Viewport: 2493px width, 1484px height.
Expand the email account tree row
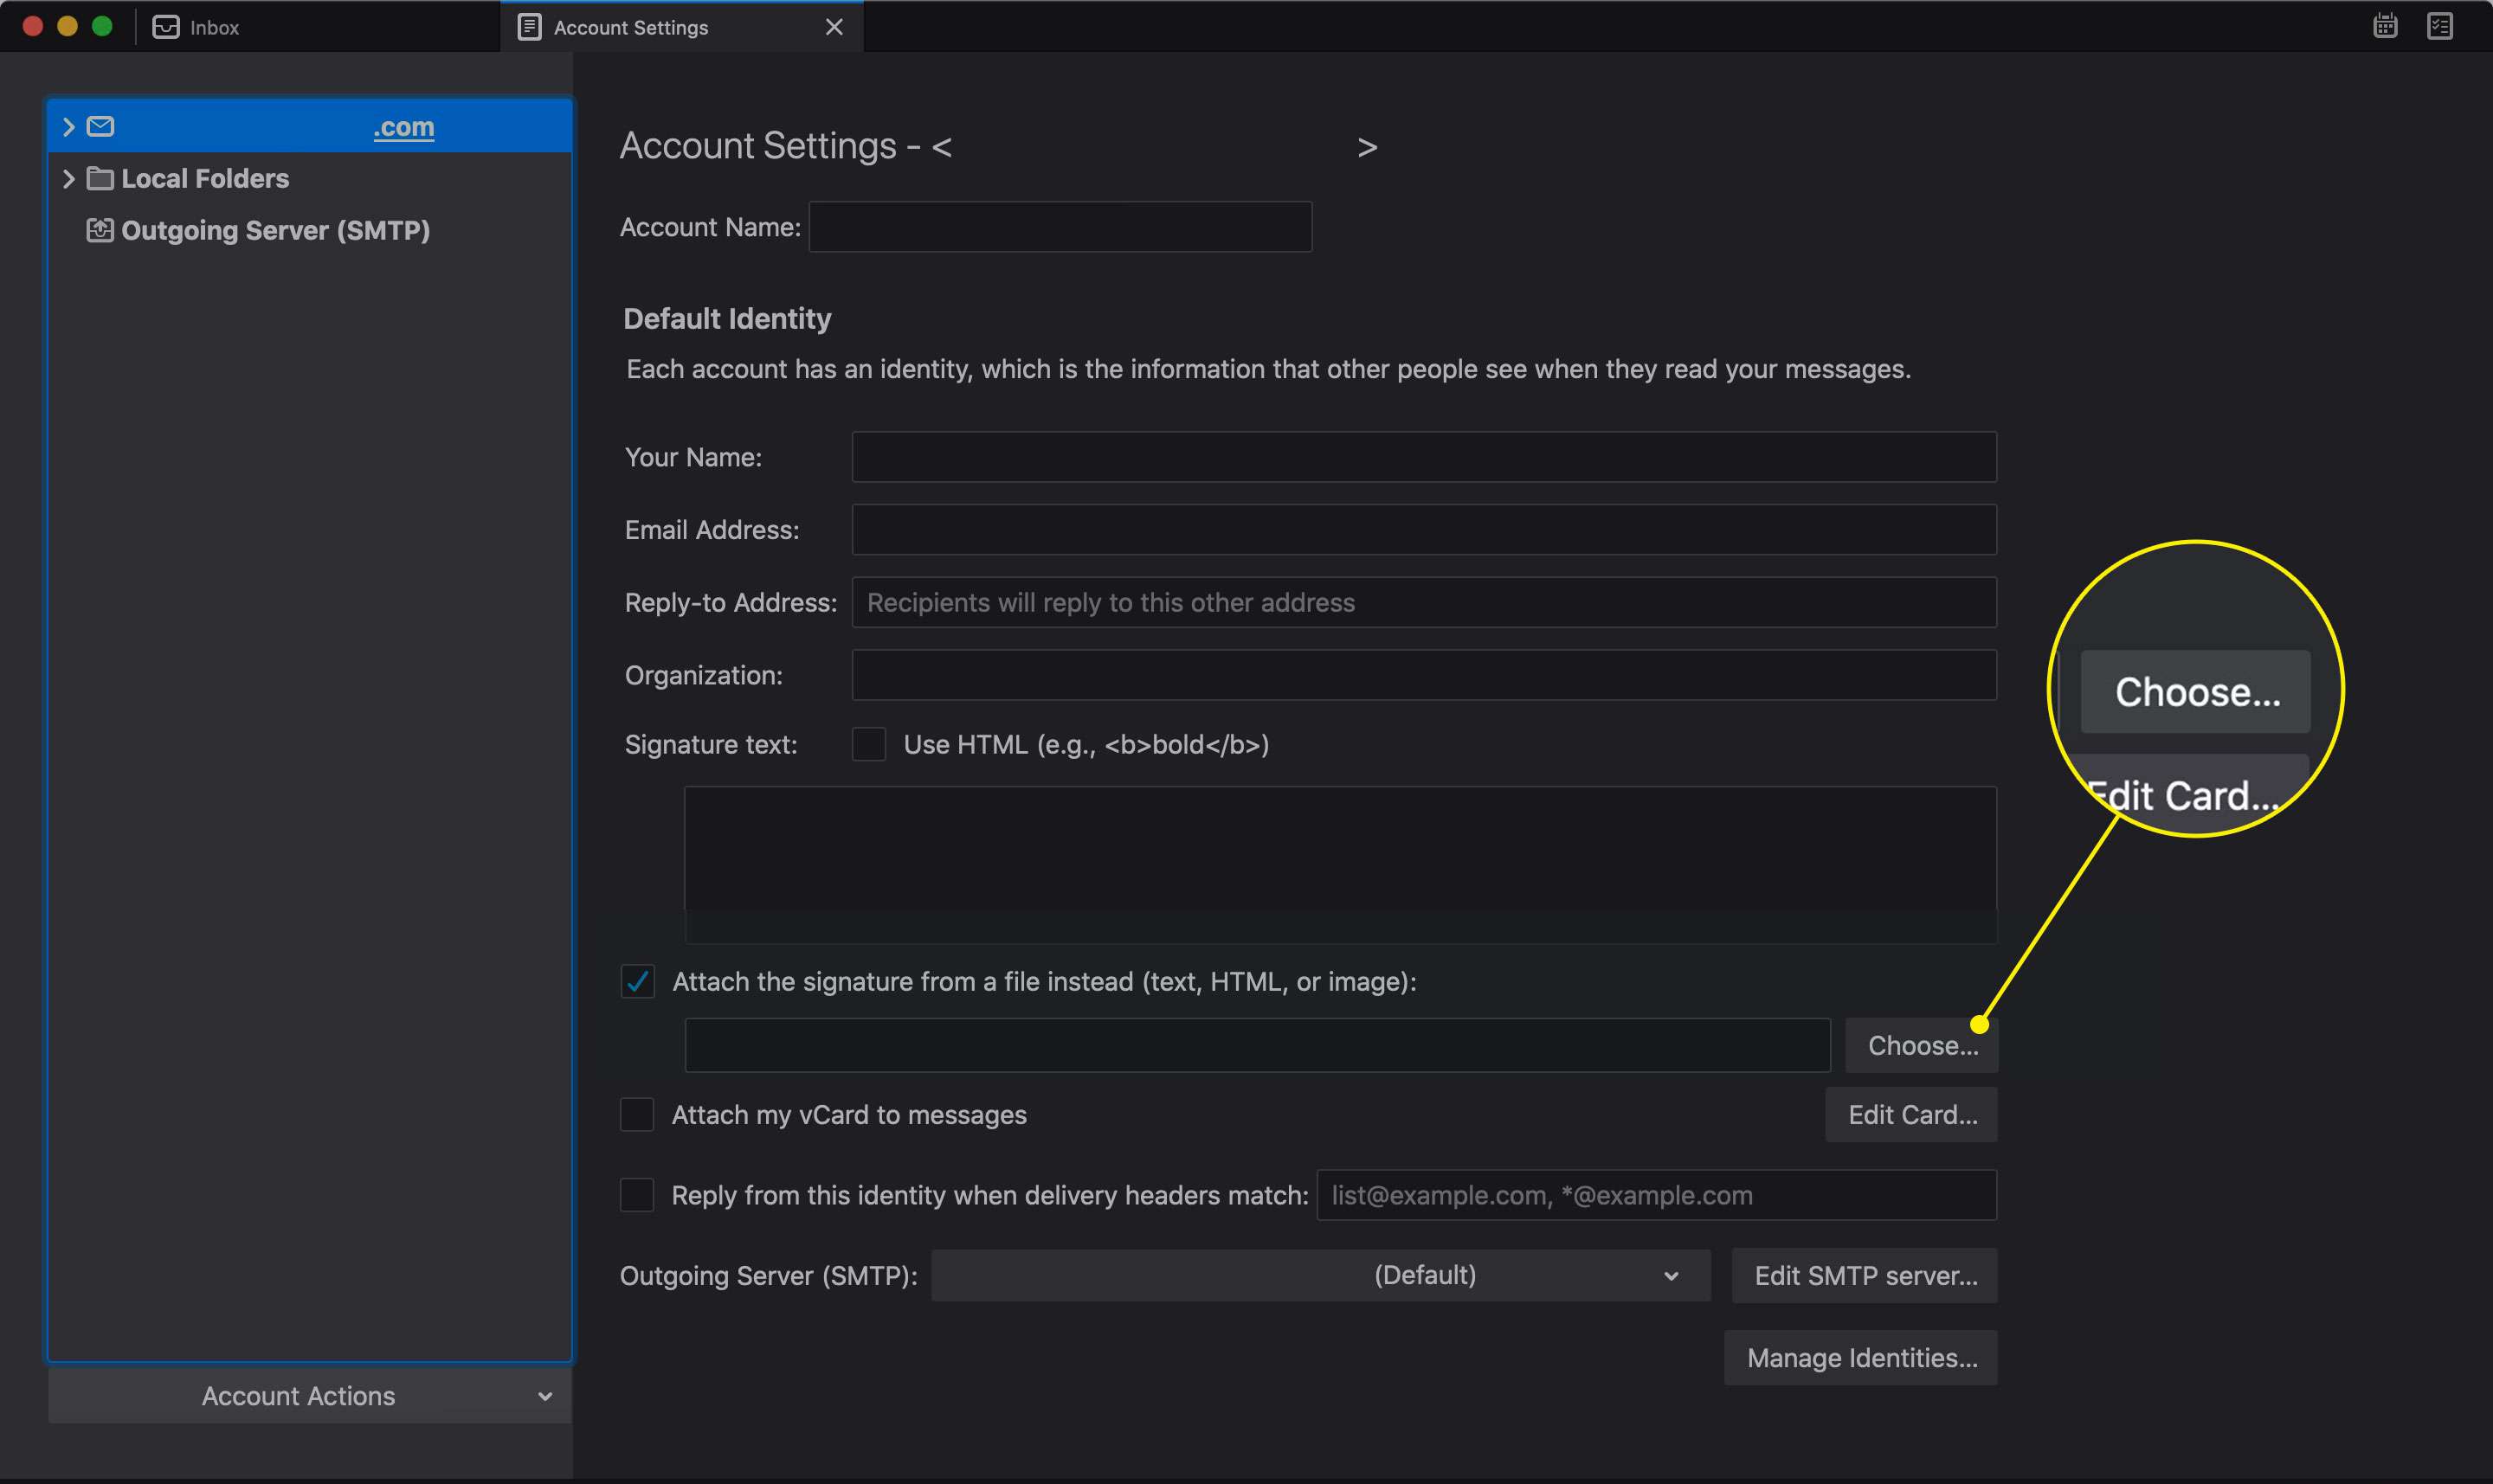pyautogui.click(x=69, y=127)
